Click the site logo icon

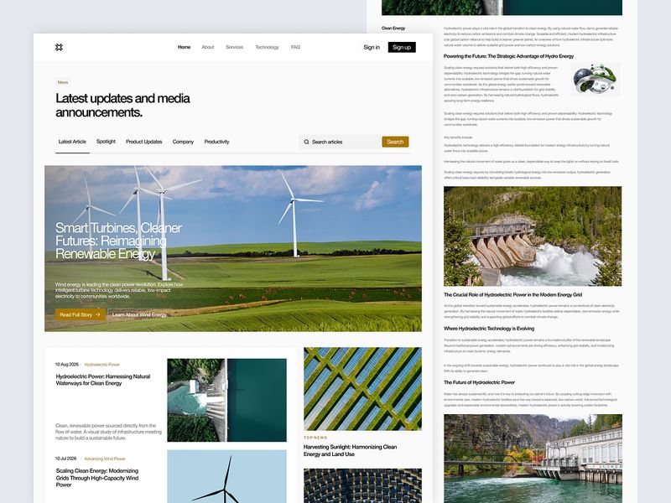click(59, 47)
